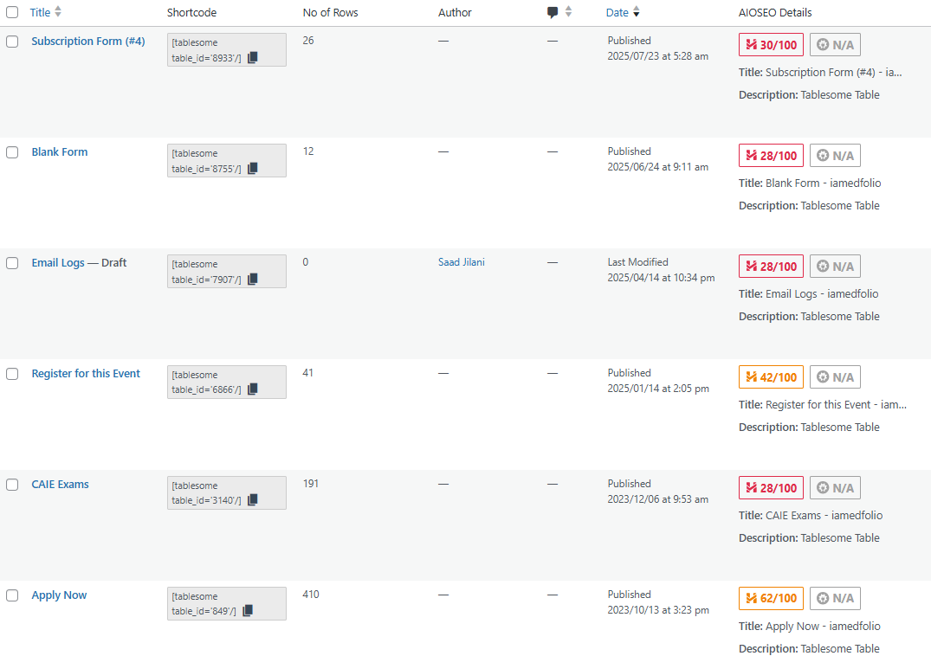Check the select-all checkbox in header
This screenshot has height=656, width=931.
(x=12, y=12)
